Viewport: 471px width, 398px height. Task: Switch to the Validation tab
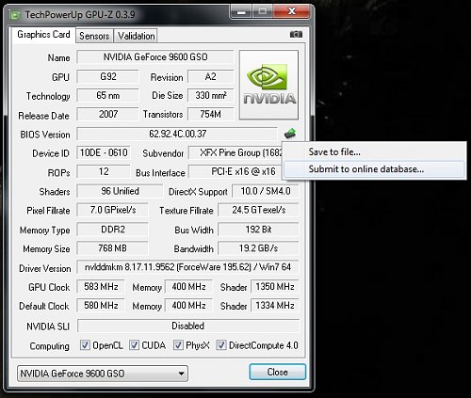pyautogui.click(x=136, y=36)
